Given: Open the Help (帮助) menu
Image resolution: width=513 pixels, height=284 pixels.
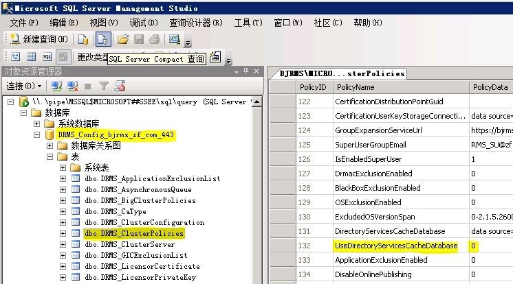Looking at the screenshot, I should pos(368,23).
